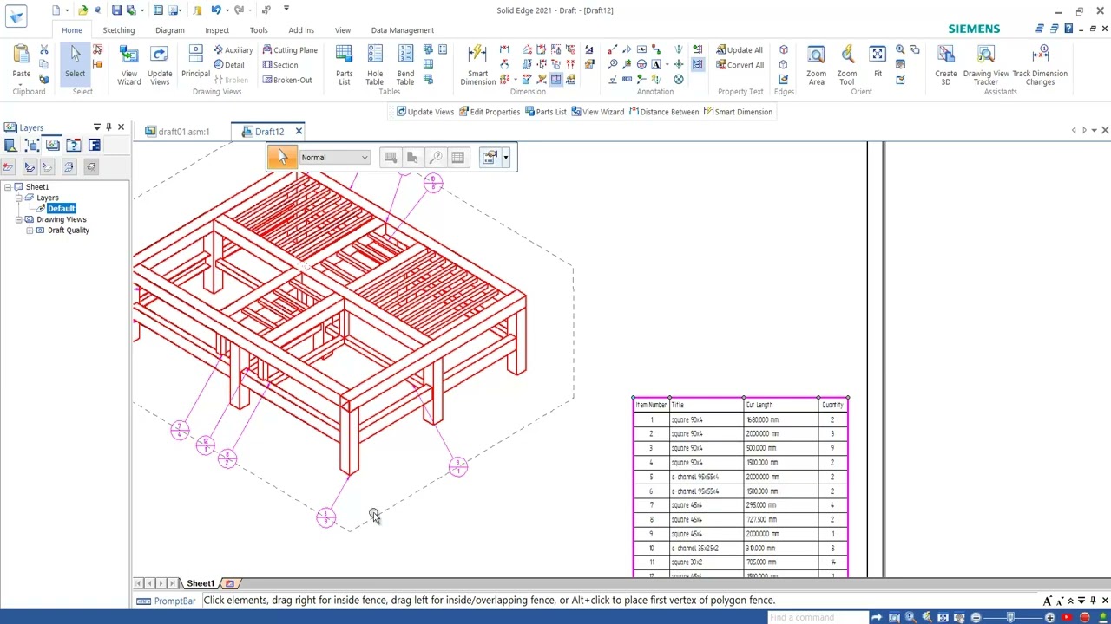Open the Drawing View Tracker
Viewport: 1111px width, 624px height.
click(x=986, y=66)
